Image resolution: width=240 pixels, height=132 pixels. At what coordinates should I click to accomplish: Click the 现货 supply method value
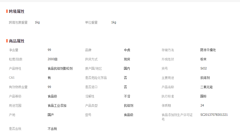(x=127, y=59)
